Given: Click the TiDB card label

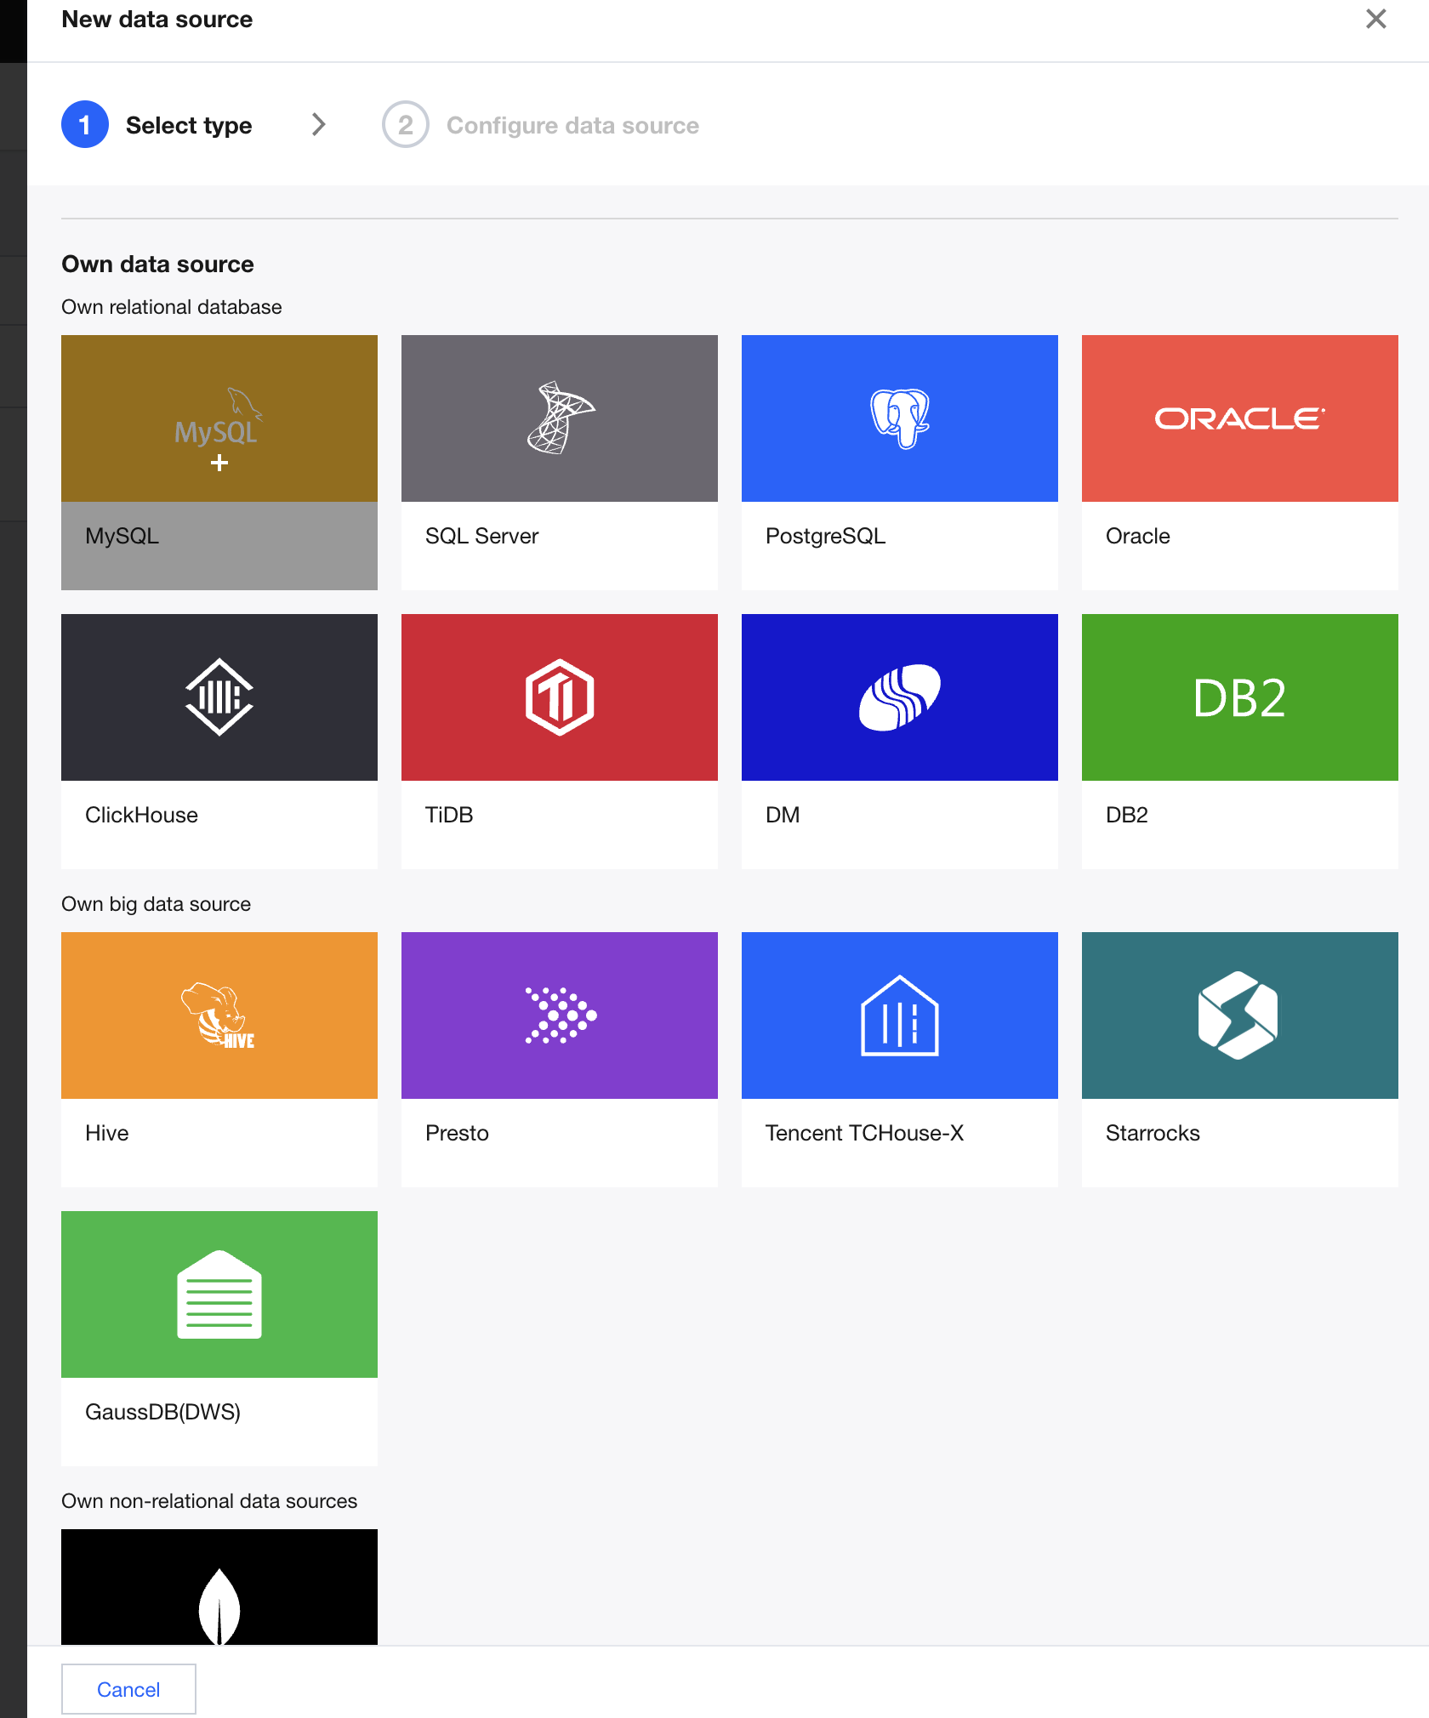Looking at the screenshot, I should pyautogui.click(x=449, y=815).
